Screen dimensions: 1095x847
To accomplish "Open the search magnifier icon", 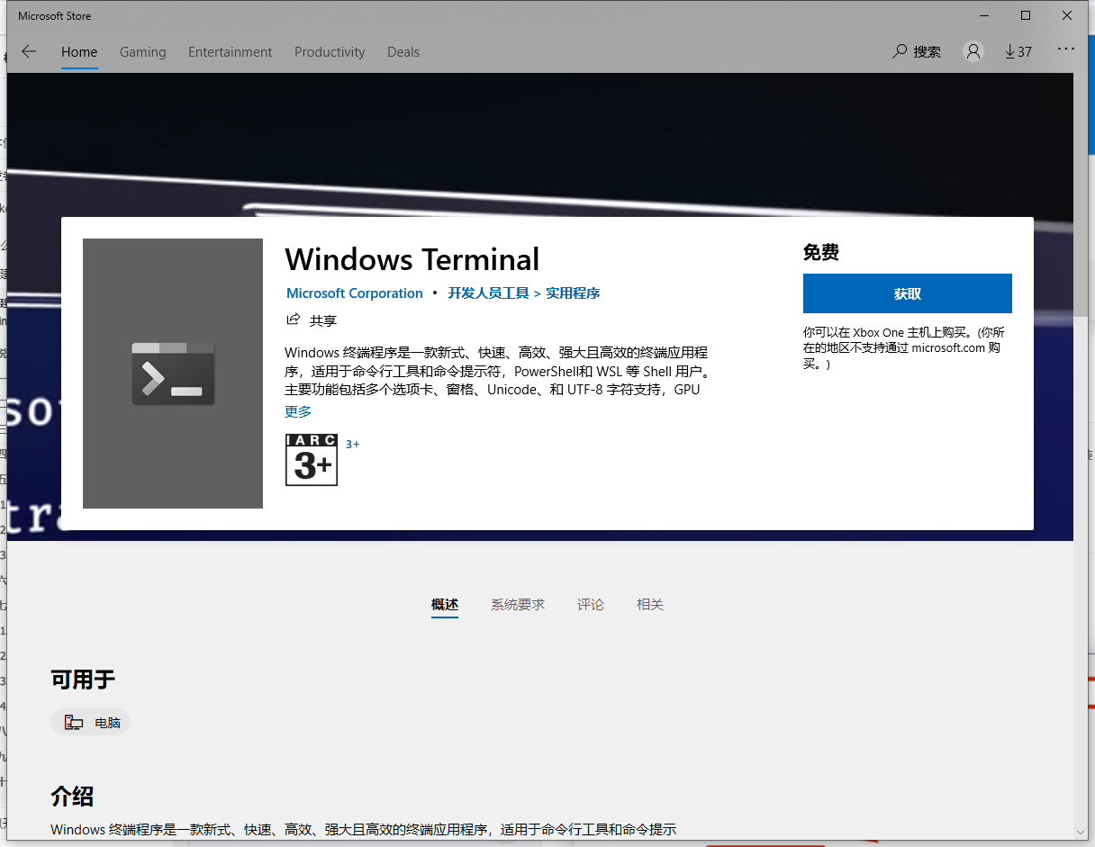I will pos(900,51).
